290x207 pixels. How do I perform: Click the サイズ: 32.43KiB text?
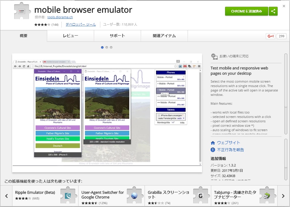(x=223, y=176)
